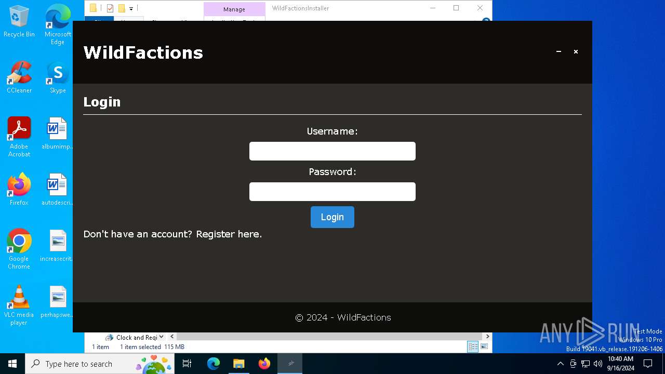Open the network status tray icon

(x=586, y=364)
